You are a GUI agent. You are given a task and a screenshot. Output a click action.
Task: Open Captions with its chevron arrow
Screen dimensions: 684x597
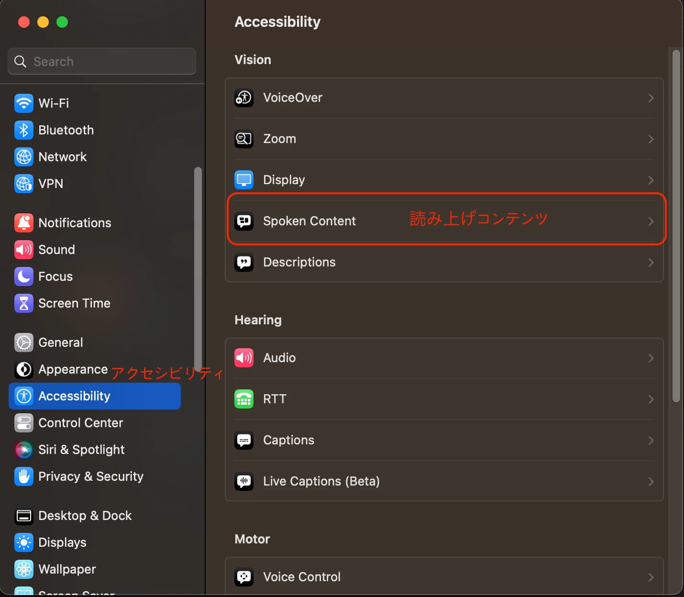tap(651, 441)
